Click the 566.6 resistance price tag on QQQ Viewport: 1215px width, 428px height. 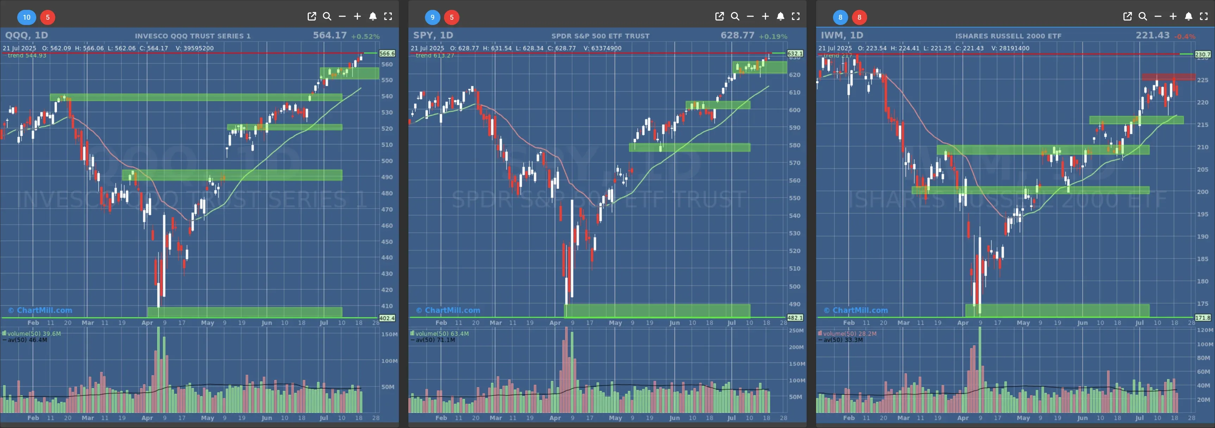(x=387, y=54)
